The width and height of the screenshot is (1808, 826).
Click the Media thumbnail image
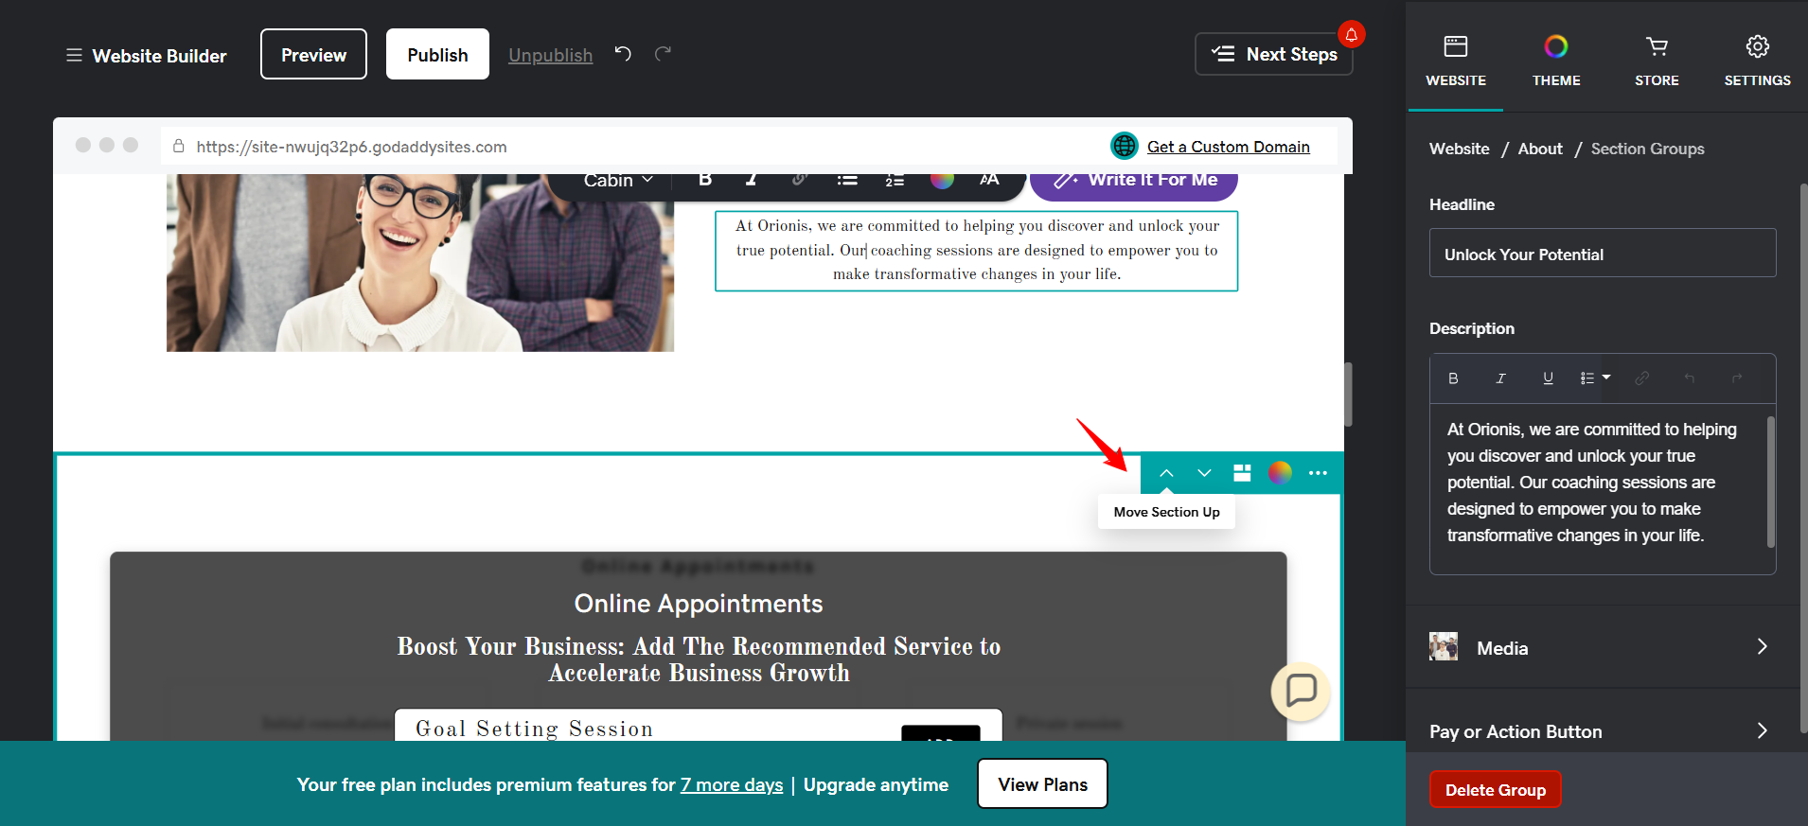(x=1444, y=647)
